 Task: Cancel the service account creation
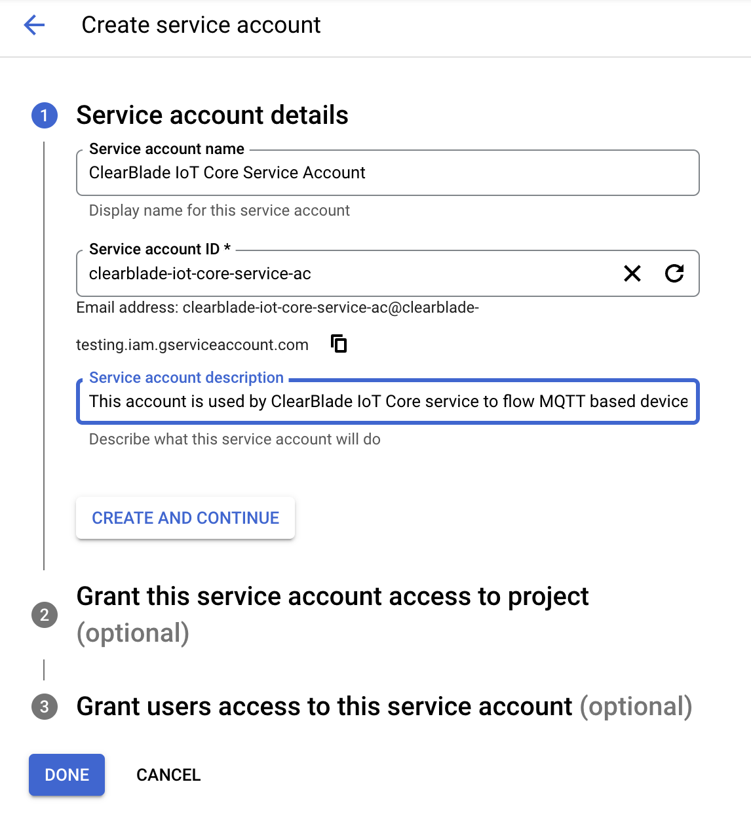(x=168, y=775)
